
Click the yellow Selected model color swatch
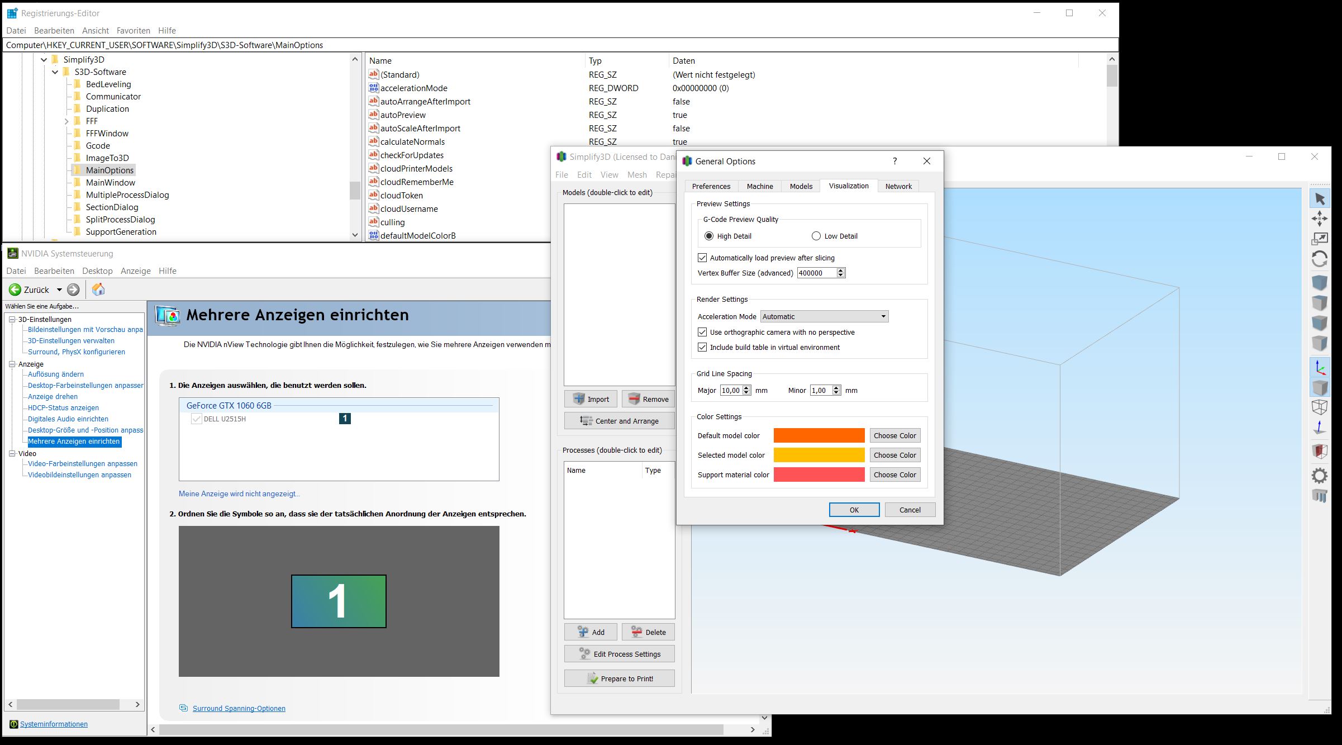[819, 455]
